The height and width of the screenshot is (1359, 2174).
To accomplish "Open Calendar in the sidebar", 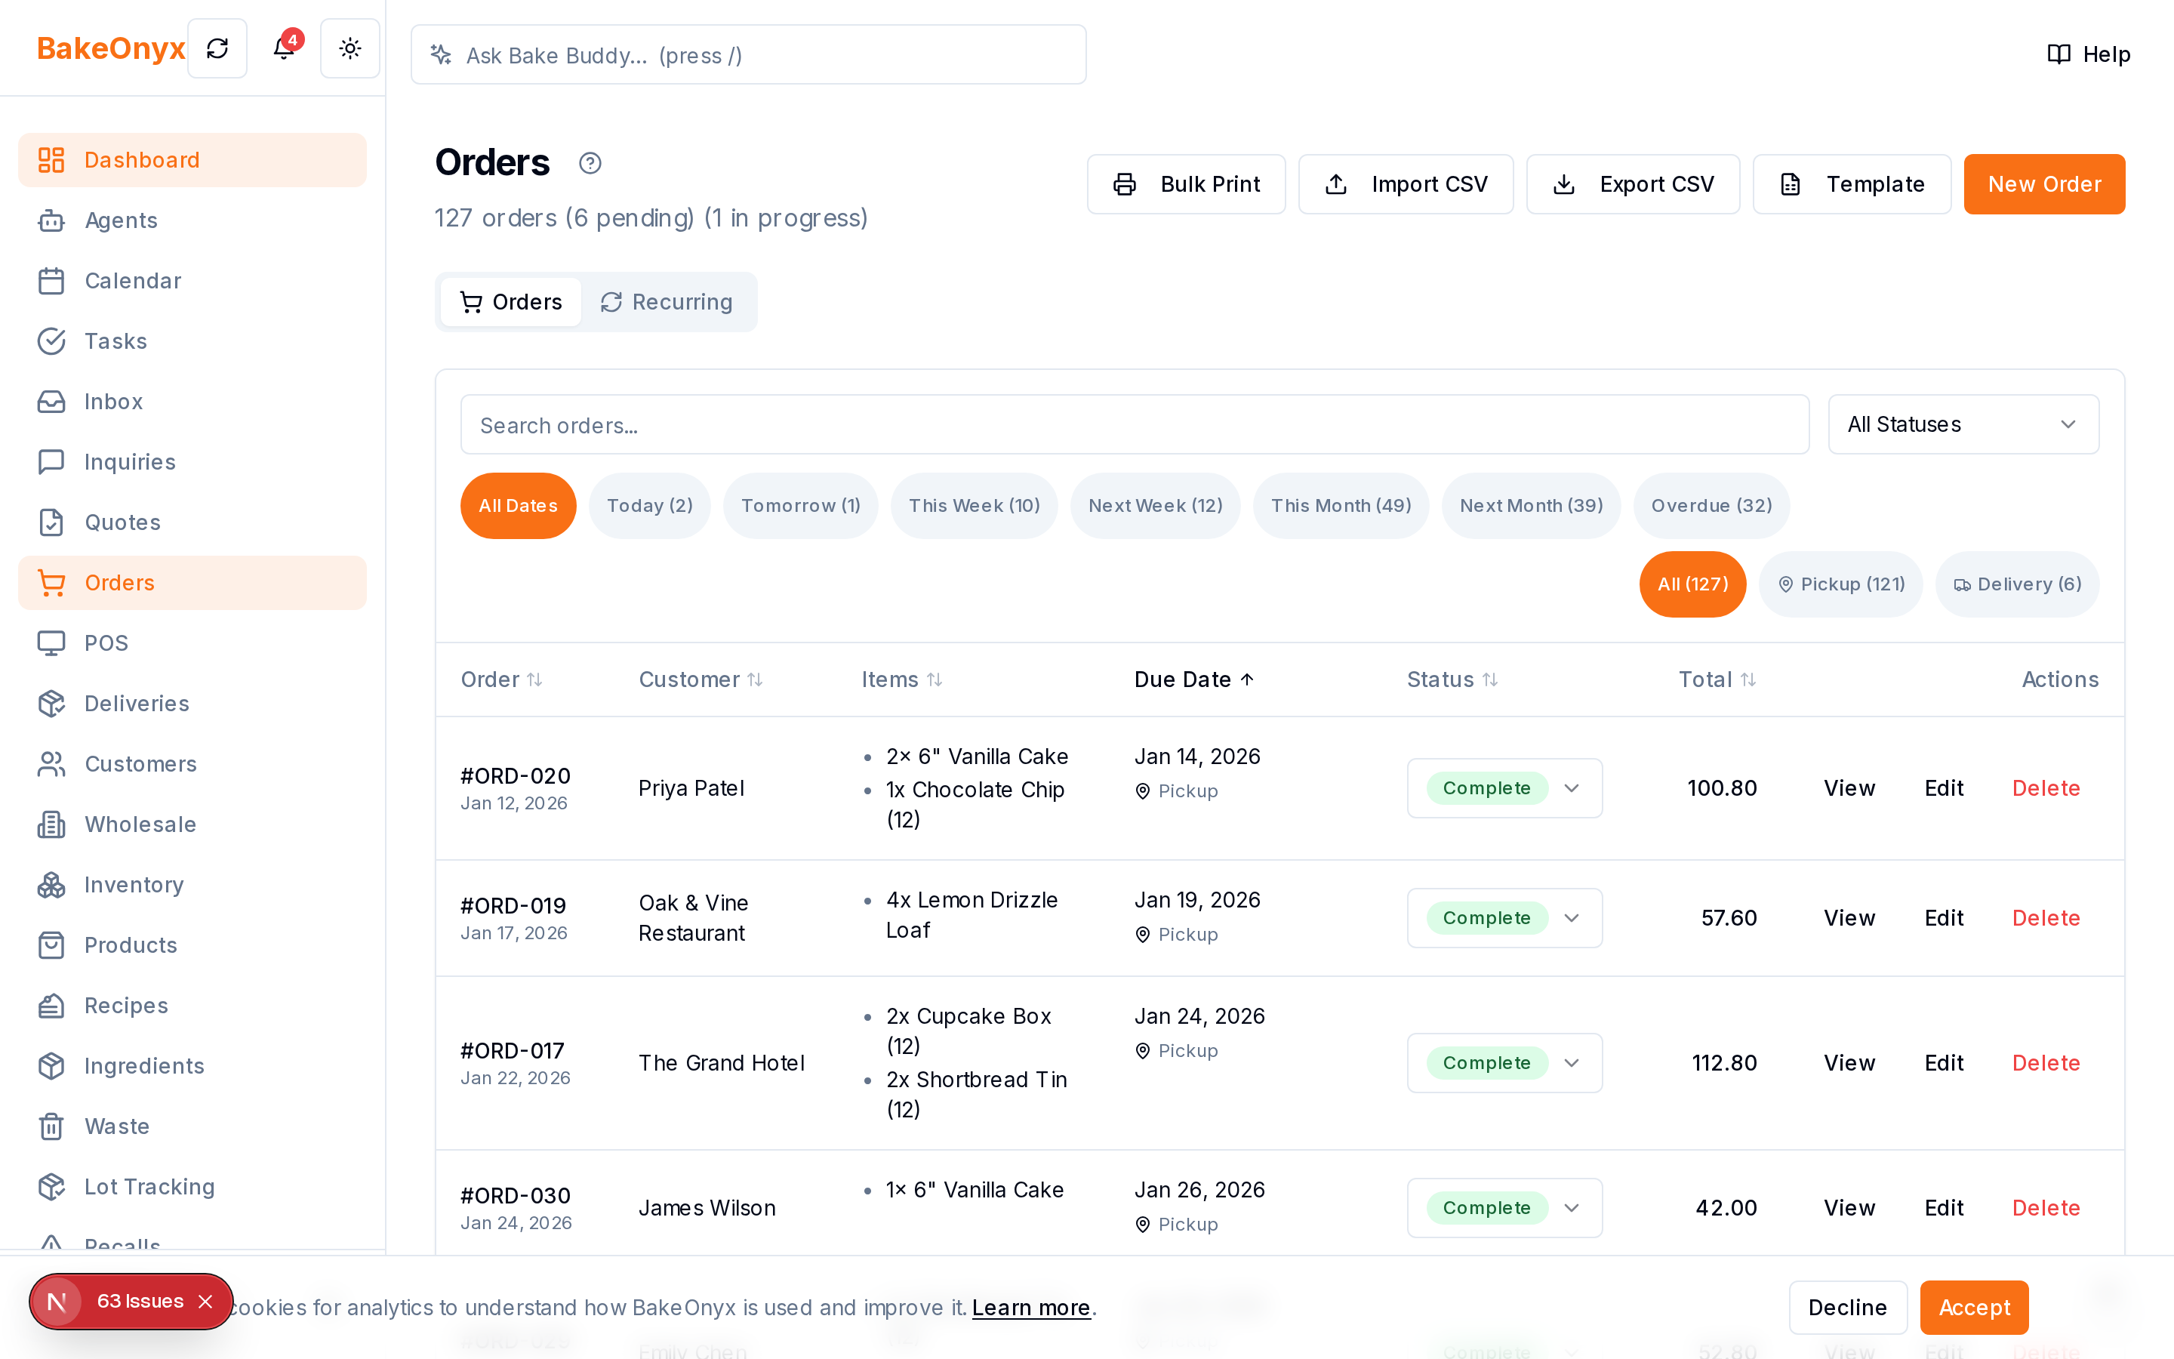I will [x=192, y=280].
